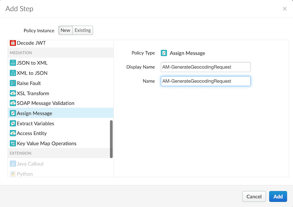This screenshot has width=293, height=207.
Task: Click the MEDIATION section header
Action: [60, 53]
